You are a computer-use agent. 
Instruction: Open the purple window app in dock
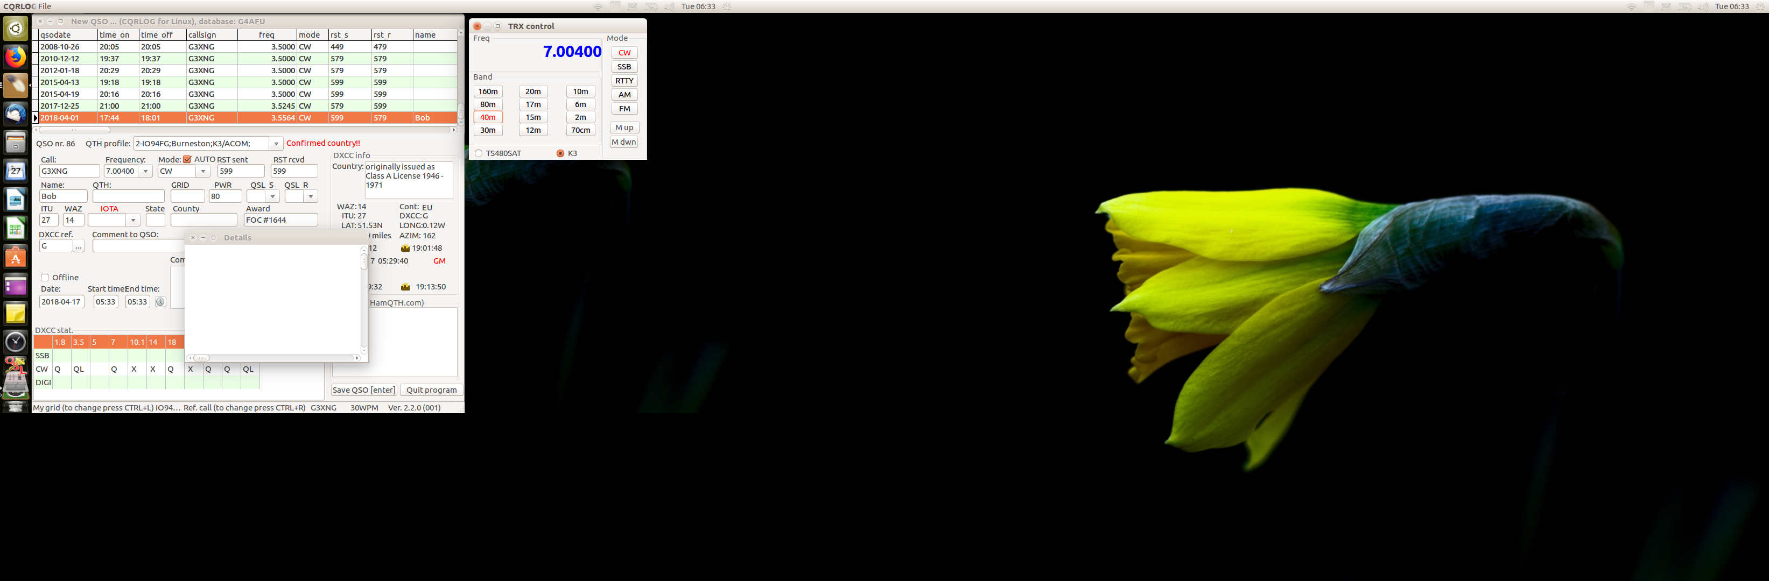pos(15,285)
